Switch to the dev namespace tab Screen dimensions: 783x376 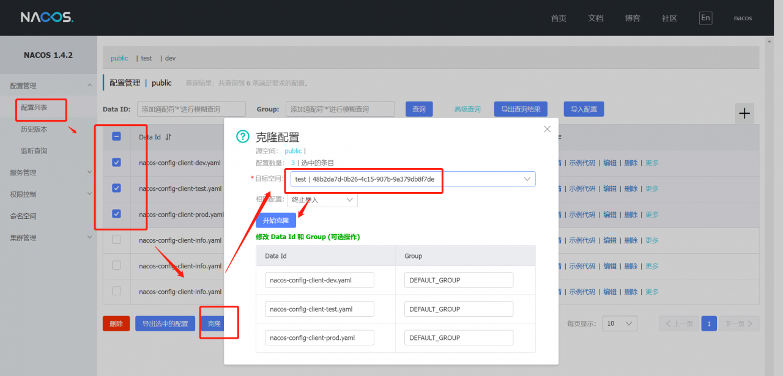pyautogui.click(x=171, y=58)
